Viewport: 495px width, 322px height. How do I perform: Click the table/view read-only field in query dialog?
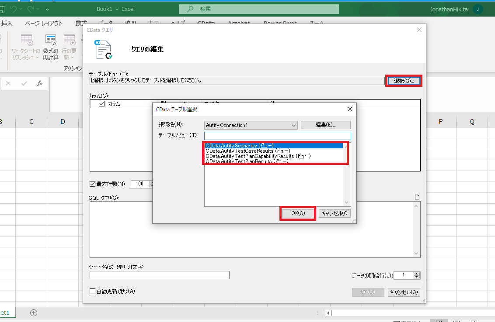(x=237, y=81)
